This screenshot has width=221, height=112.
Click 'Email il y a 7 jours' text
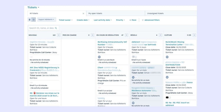pyautogui.click(x=139, y=60)
